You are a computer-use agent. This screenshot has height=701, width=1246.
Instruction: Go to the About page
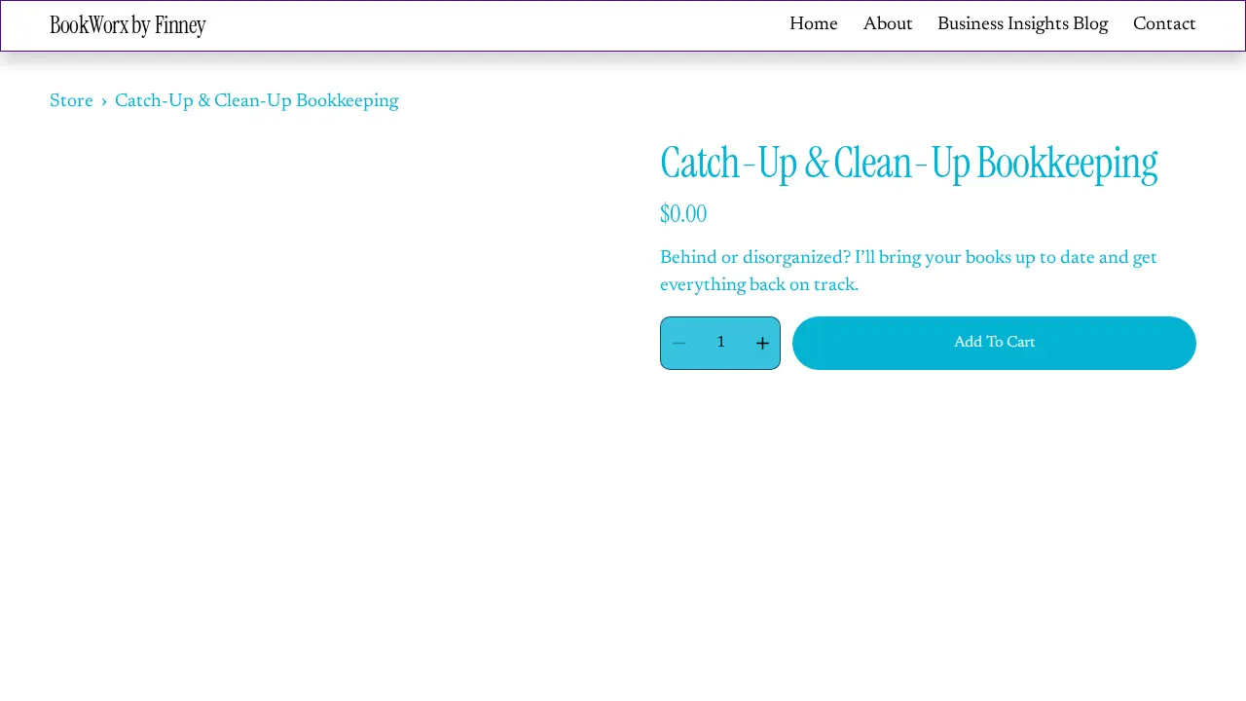[x=888, y=24]
